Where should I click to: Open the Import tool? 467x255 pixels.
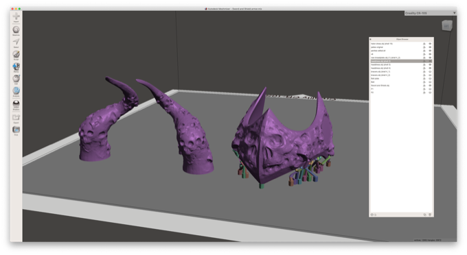[16, 17]
